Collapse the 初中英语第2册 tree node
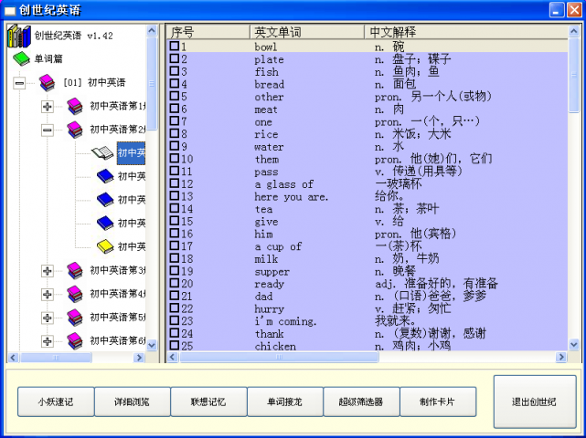Viewport: 586px width, 438px height. 48,130
